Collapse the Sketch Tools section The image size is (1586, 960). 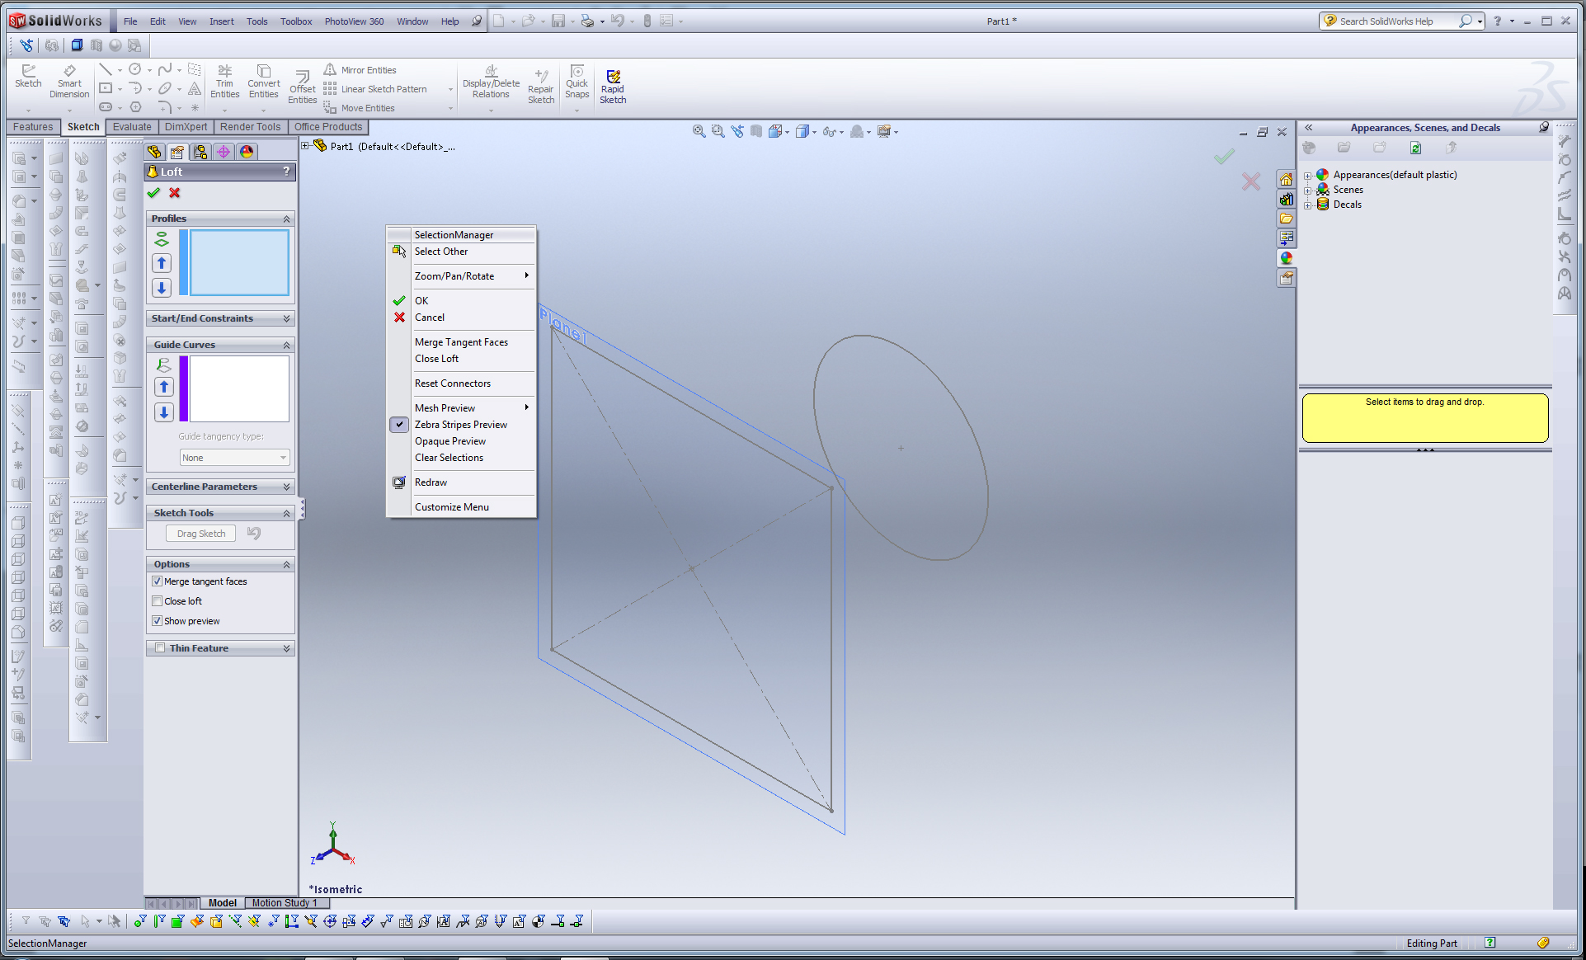[286, 513]
